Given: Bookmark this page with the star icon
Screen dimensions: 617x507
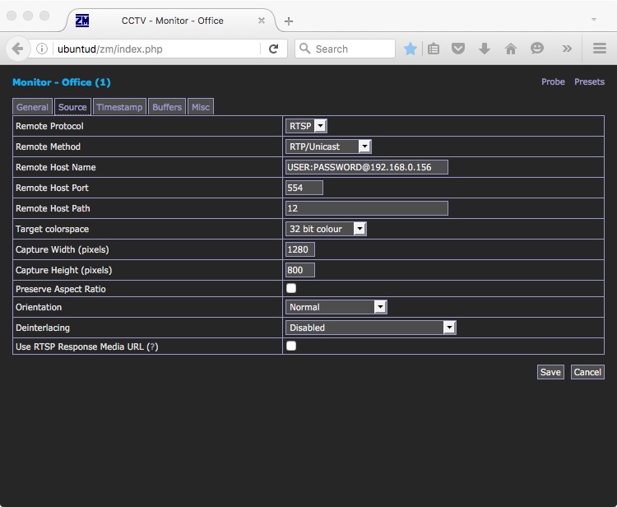Looking at the screenshot, I should pyautogui.click(x=410, y=49).
